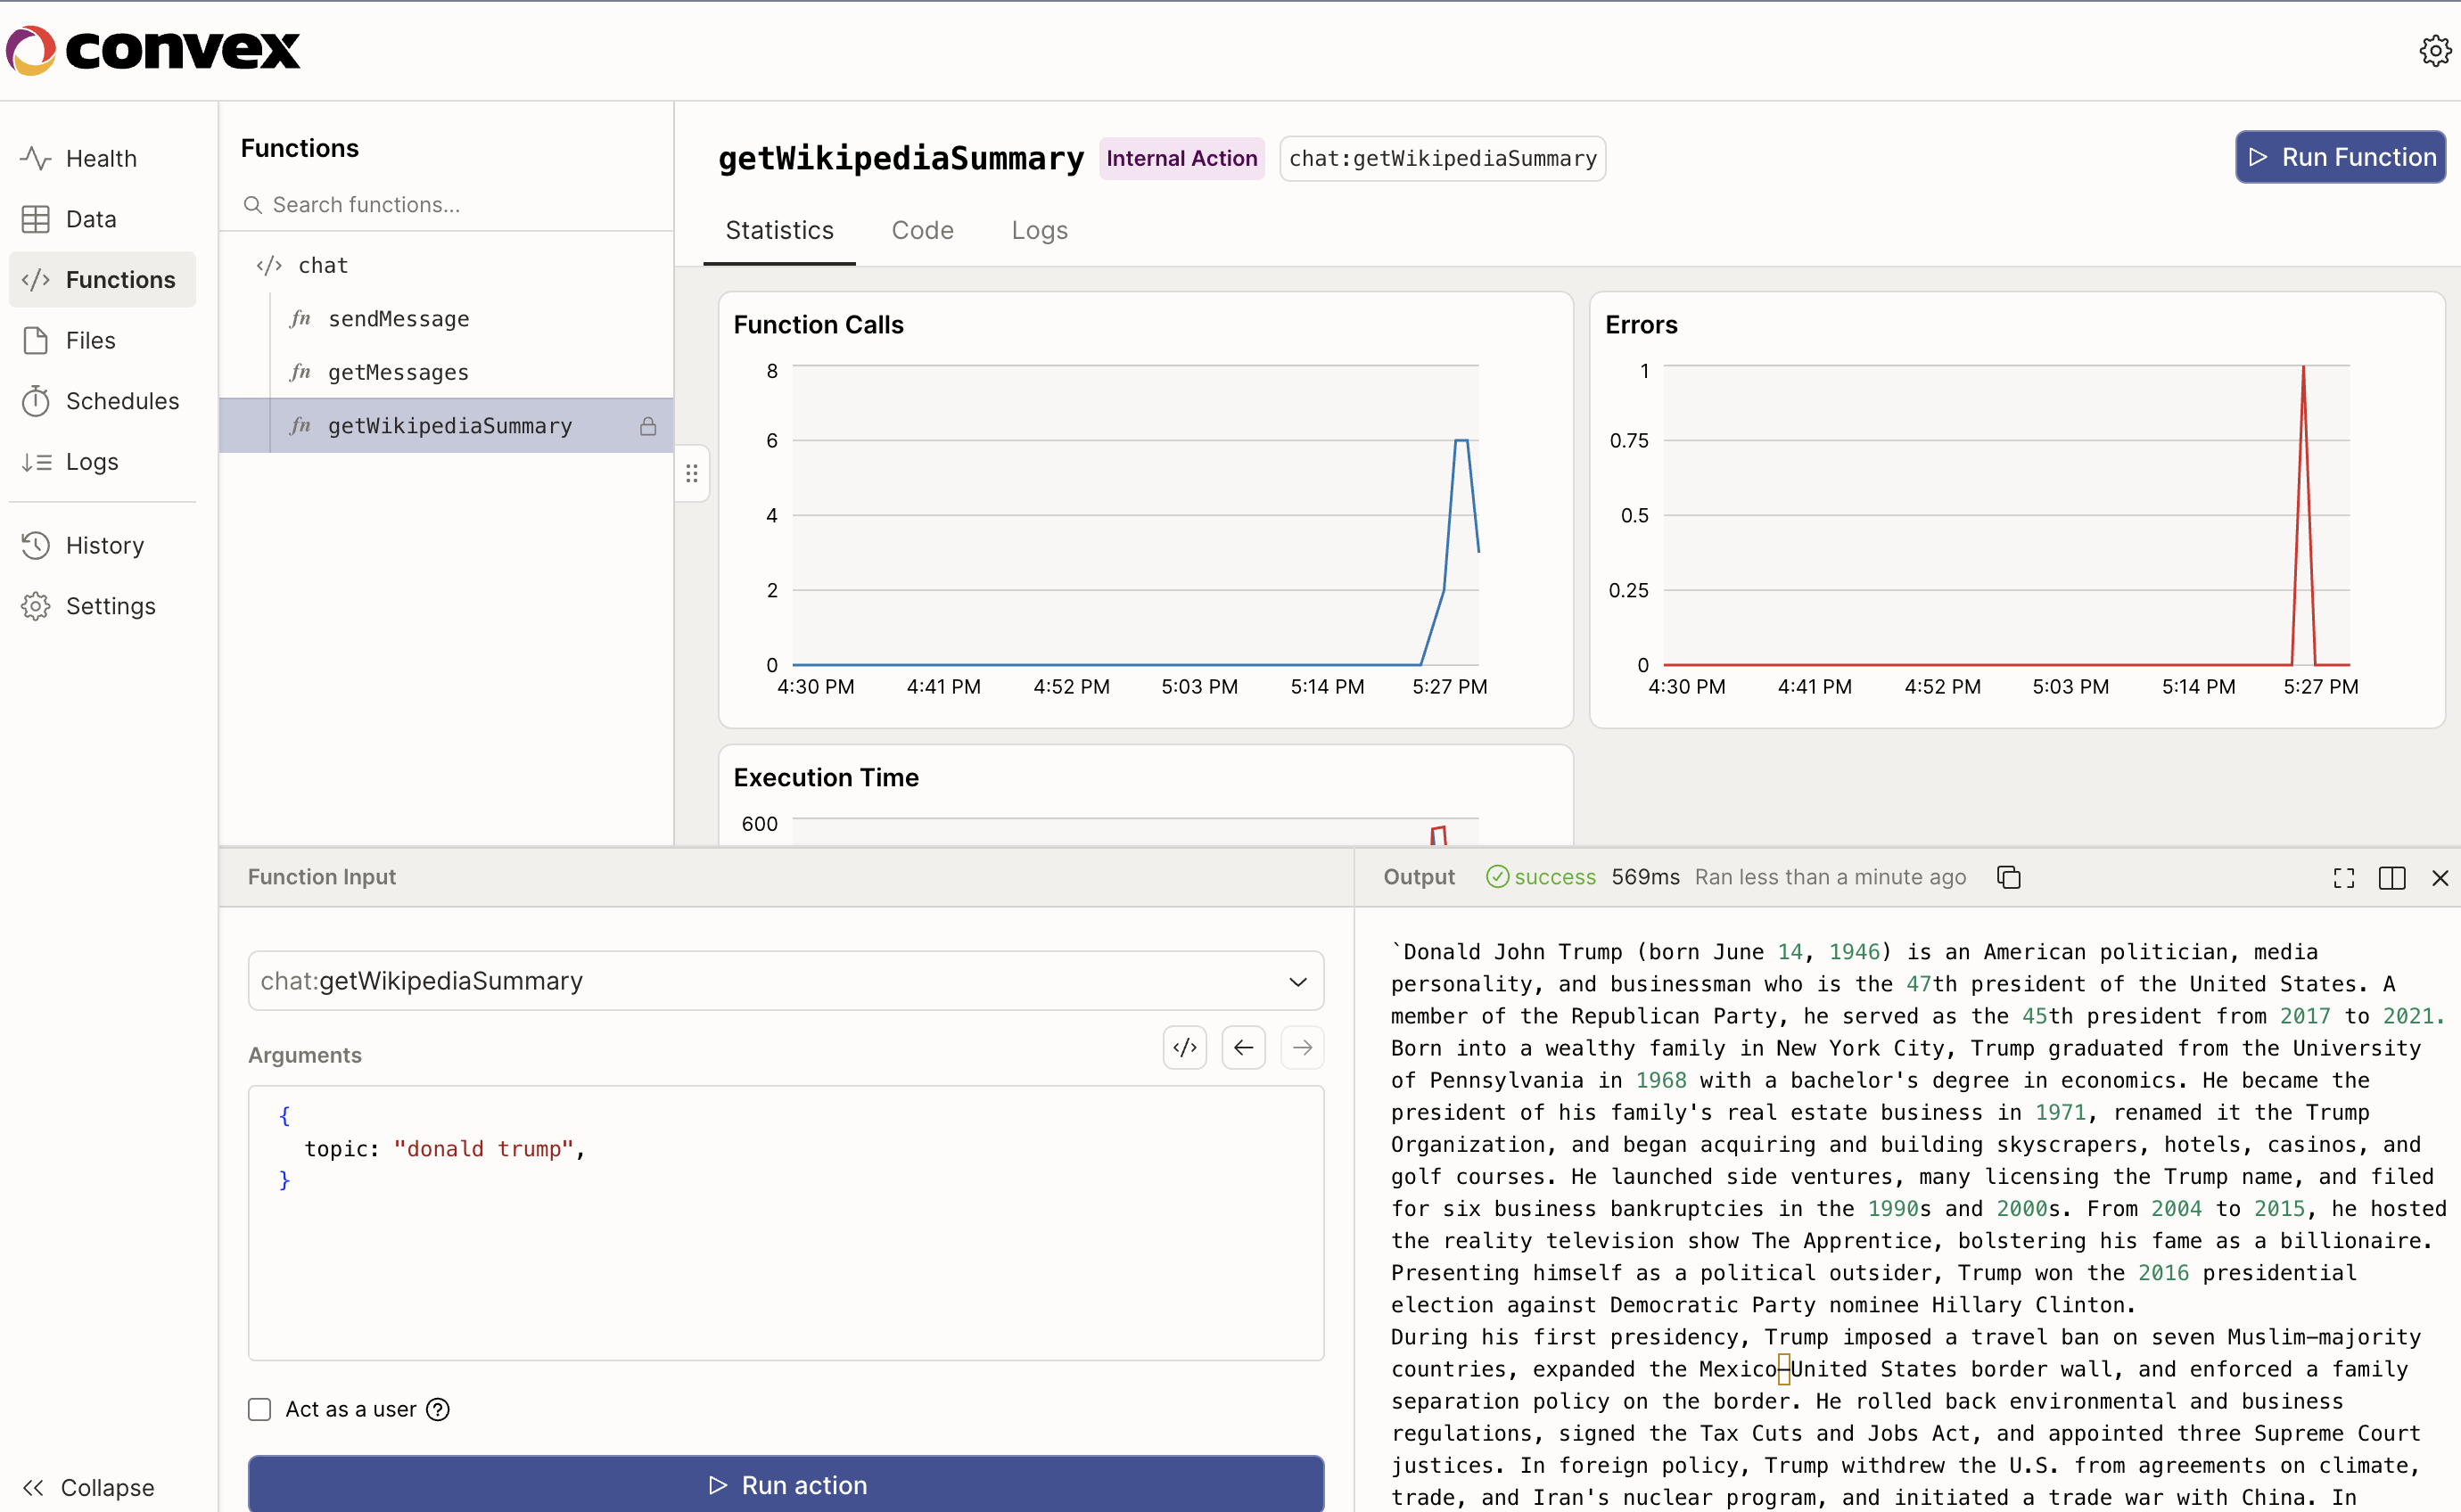2461x1512 pixels.
Task: Click the Run Function button
Action: tap(2340, 157)
